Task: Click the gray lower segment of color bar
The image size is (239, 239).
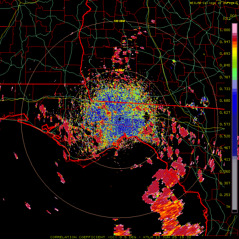Action: (x=234, y=185)
